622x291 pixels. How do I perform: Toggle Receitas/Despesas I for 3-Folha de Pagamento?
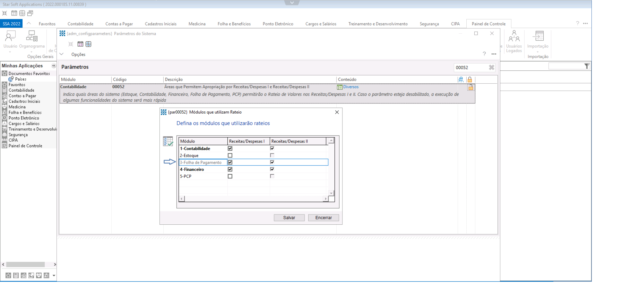coord(230,162)
